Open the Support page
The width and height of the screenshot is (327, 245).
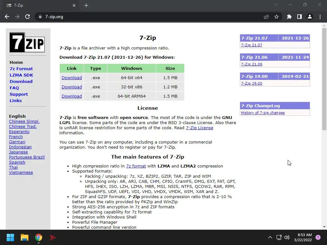(19, 94)
